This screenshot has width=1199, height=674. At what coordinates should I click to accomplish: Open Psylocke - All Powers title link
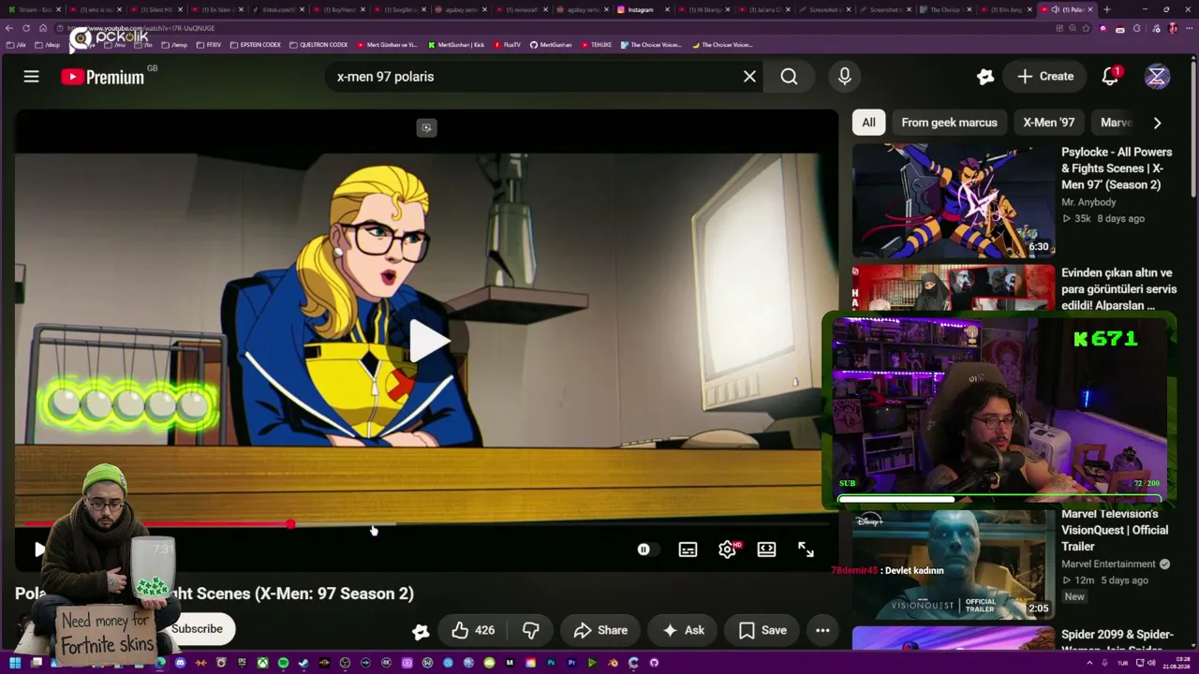[x=1117, y=168]
